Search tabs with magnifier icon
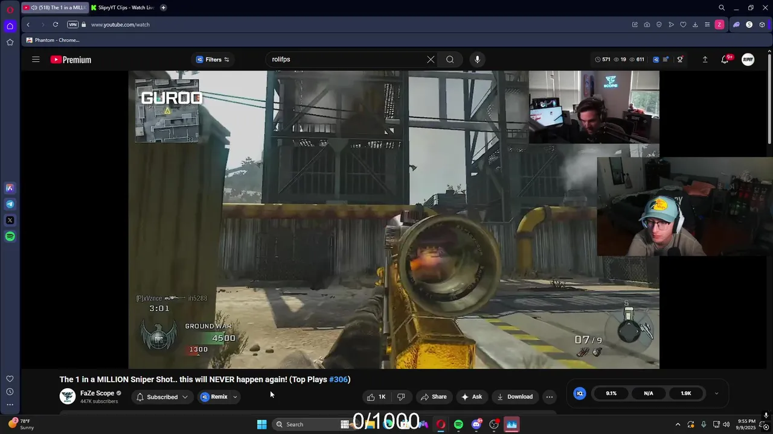This screenshot has height=434, width=773. 722,8
